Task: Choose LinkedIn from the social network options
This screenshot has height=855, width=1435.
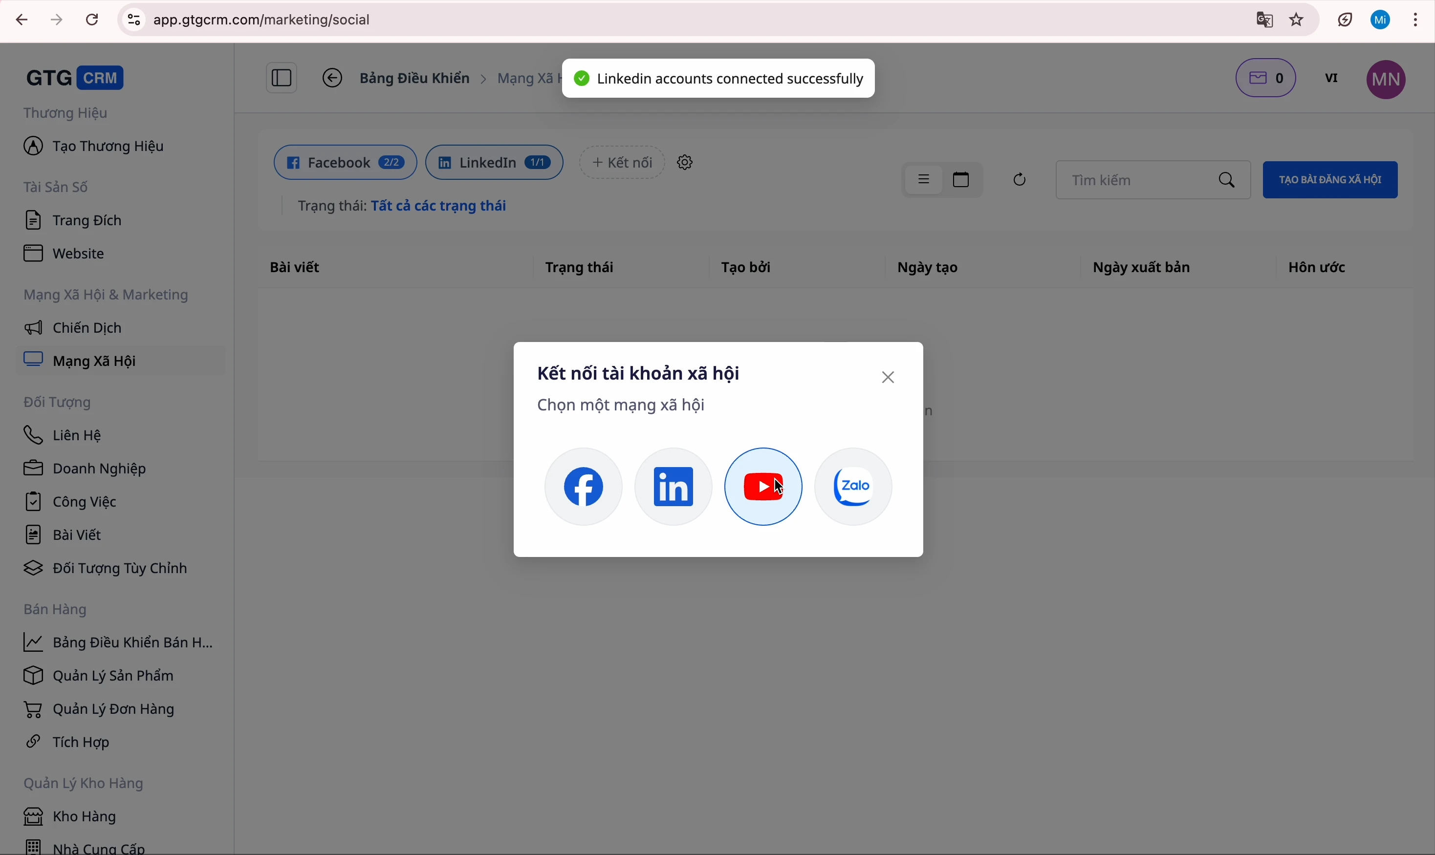Action: tap(673, 486)
